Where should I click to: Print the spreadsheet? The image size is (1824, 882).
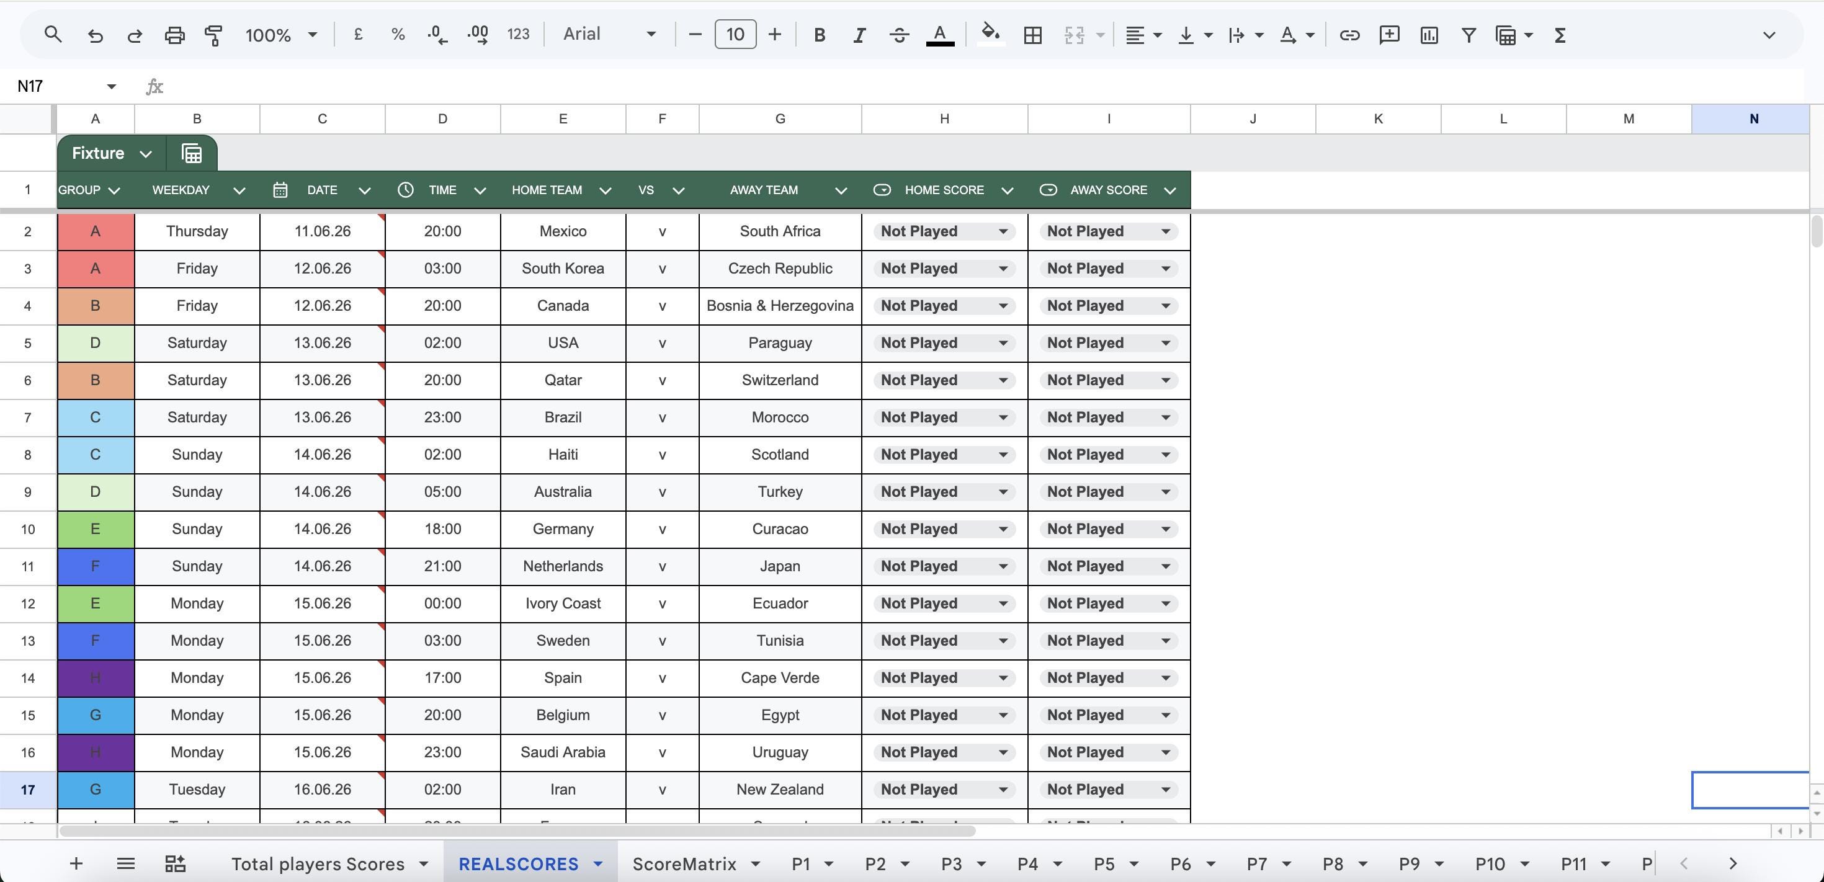click(x=174, y=35)
